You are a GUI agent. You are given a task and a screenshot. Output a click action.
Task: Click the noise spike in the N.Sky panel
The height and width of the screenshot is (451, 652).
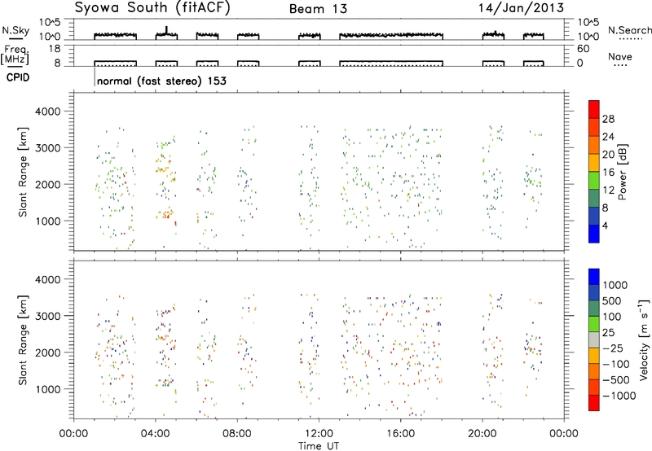pos(166,30)
